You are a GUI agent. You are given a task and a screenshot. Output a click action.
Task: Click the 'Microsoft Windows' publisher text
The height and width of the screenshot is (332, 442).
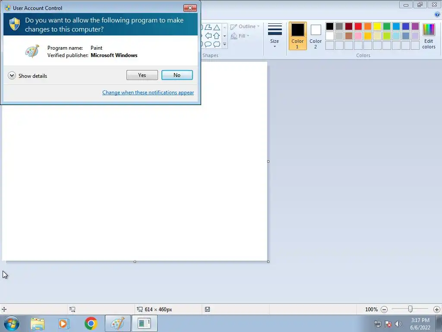pyautogui.click(x=114, y=55)
